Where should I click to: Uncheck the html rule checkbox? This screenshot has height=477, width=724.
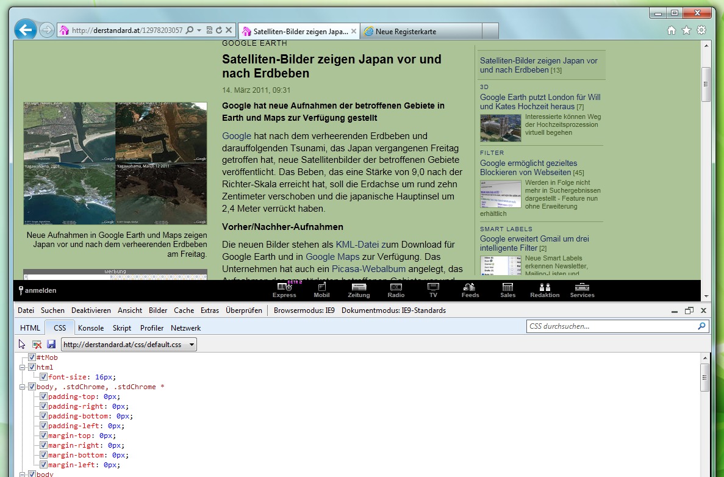[32, 367]
